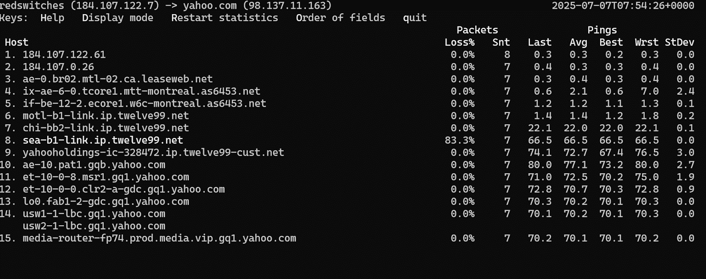The image size is (706, 279).
Task: Open Order of fields option
Action: click(340, 18)
